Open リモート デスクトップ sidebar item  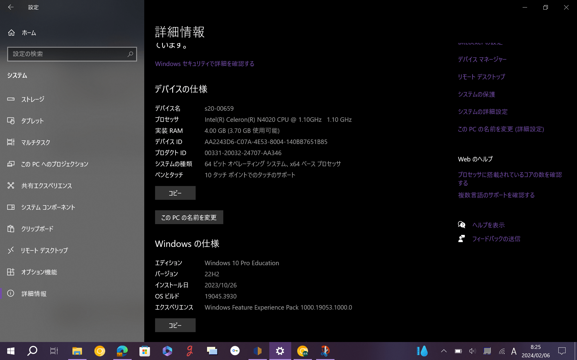tap(44, 250)
